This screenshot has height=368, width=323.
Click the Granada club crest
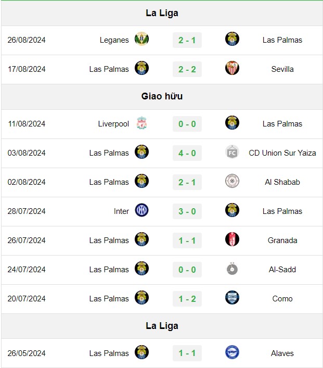click(x=232, y=239)
